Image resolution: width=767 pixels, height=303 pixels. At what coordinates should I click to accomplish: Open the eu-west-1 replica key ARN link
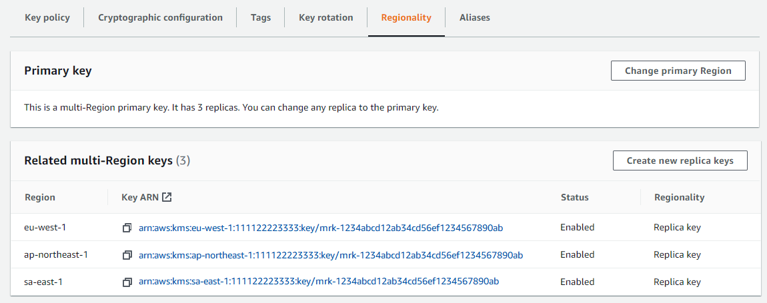(320, 228)
